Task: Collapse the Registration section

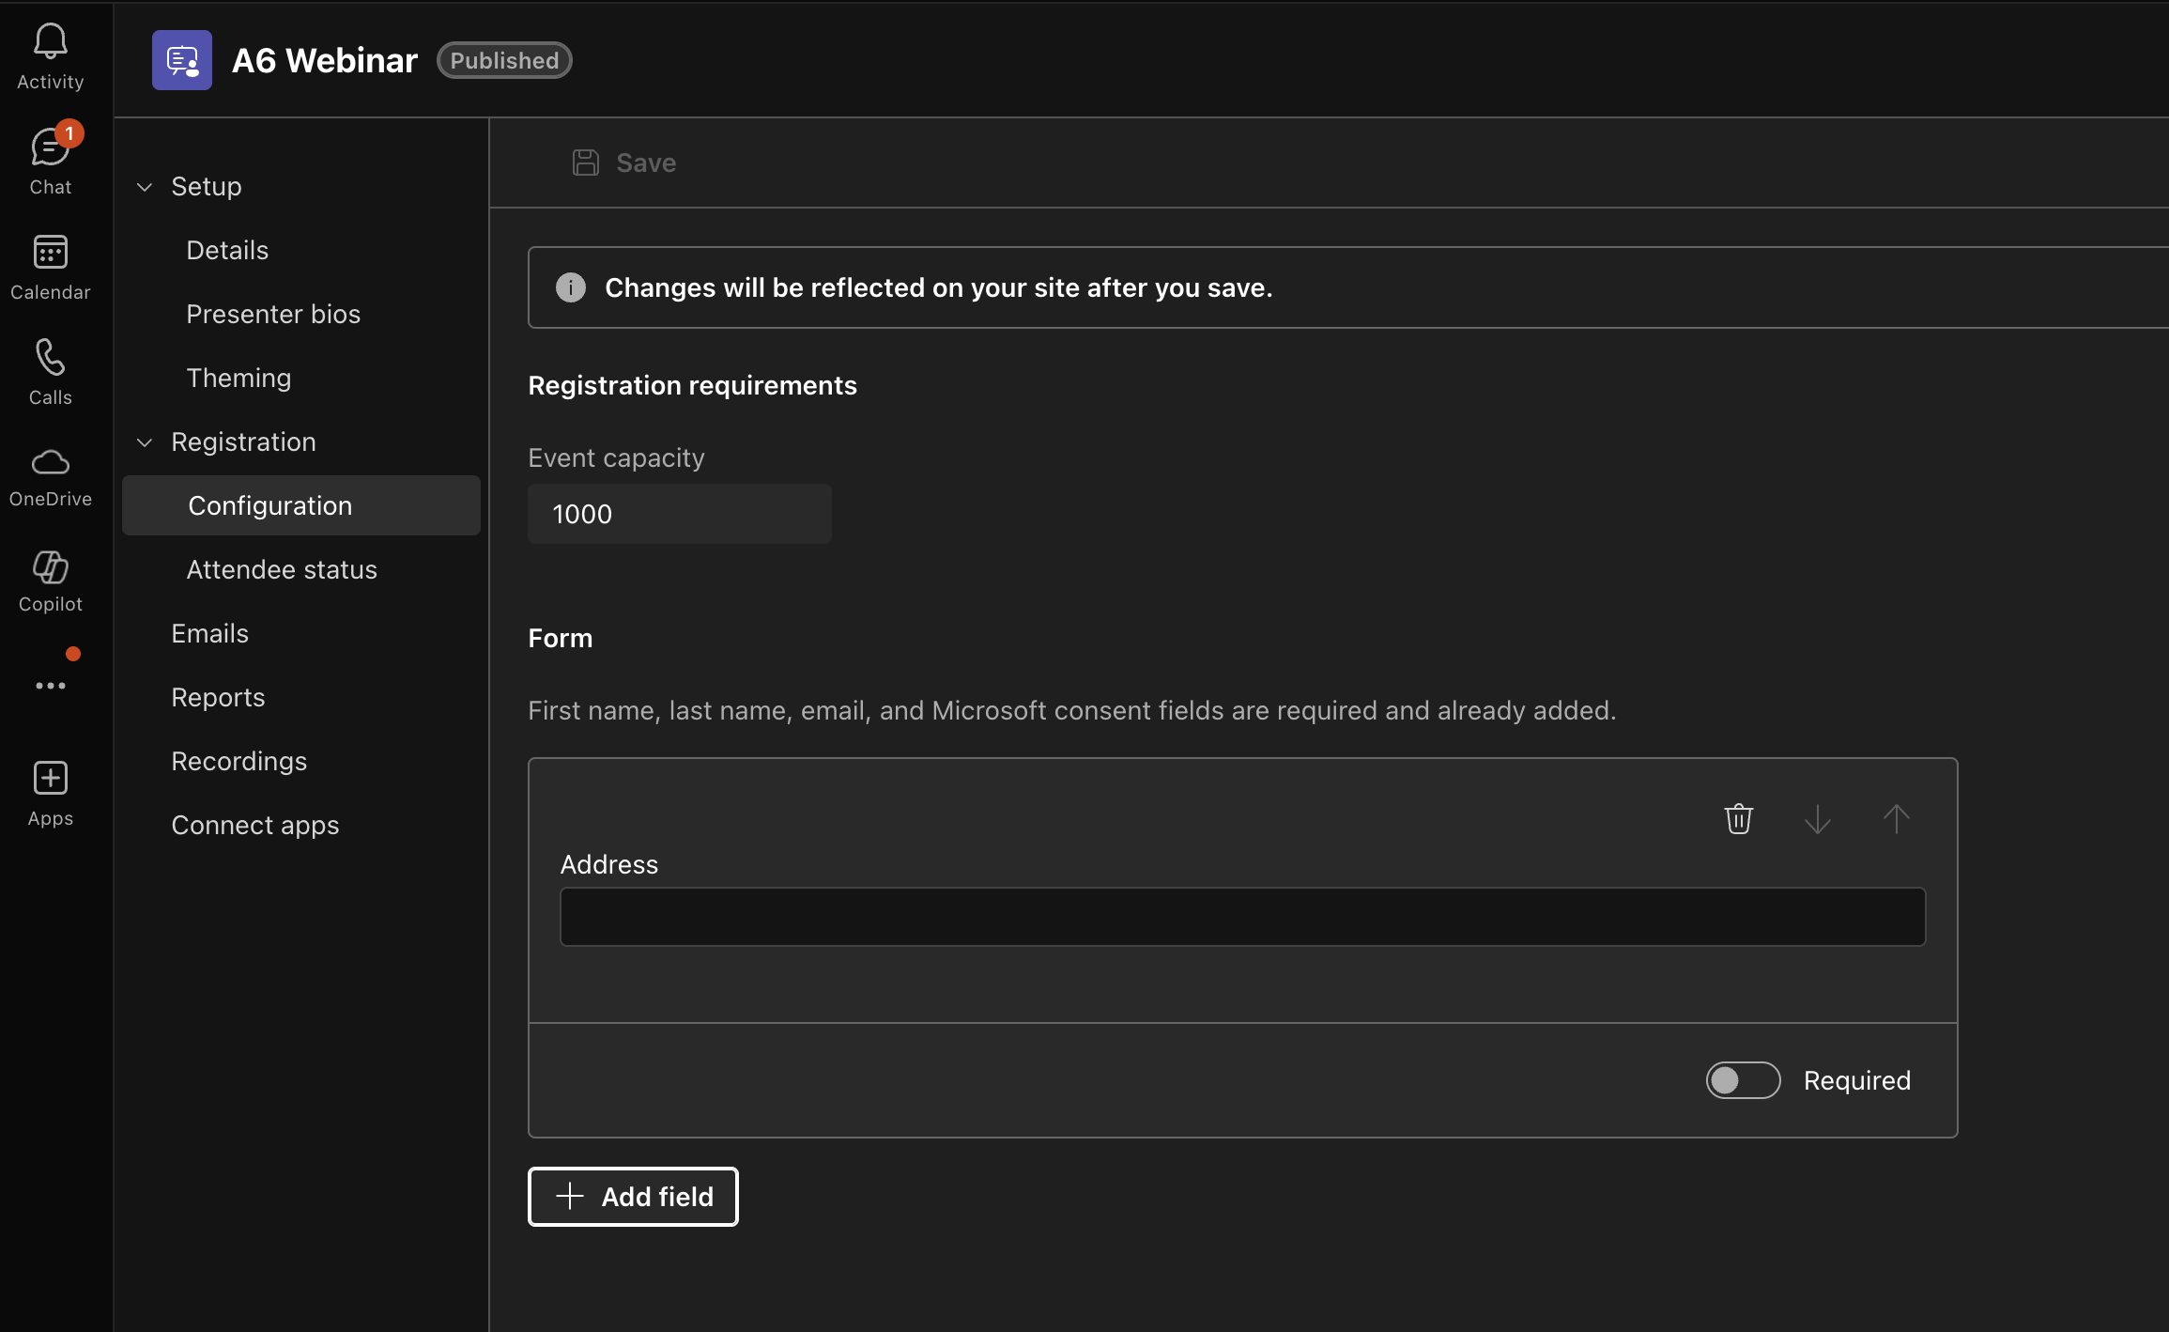Action: pyautogui.click(x=146, y=441)
